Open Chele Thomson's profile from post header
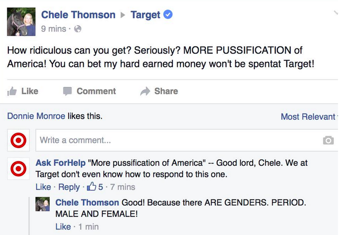The image size is (345, 235). point(78,15)
